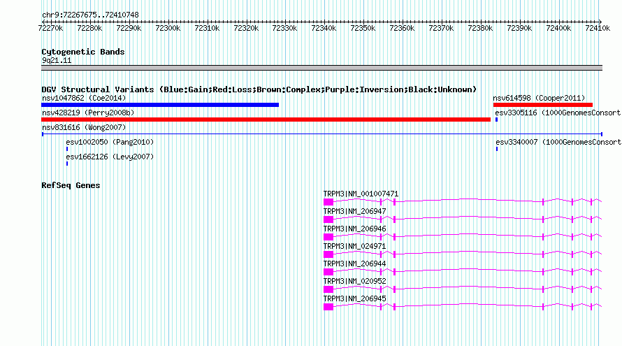Viewport: 622px width, 346px height.
Task: Click the 72380k ruler tick label
Action: pos(480,29)
